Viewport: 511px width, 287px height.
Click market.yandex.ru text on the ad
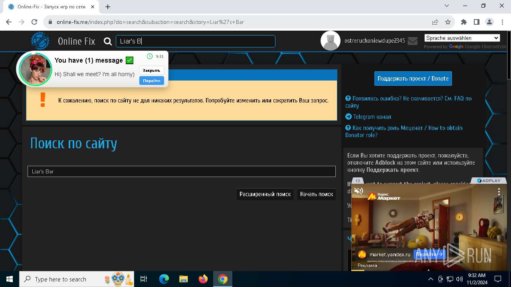(x=390, y=254)
